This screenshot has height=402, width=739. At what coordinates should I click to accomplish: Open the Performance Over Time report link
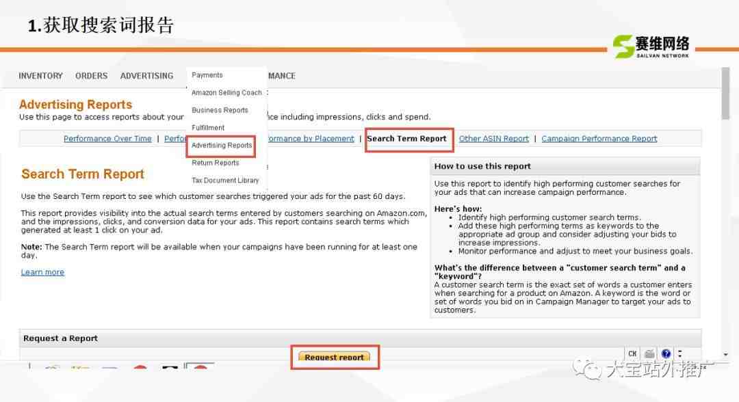[107, 139]
